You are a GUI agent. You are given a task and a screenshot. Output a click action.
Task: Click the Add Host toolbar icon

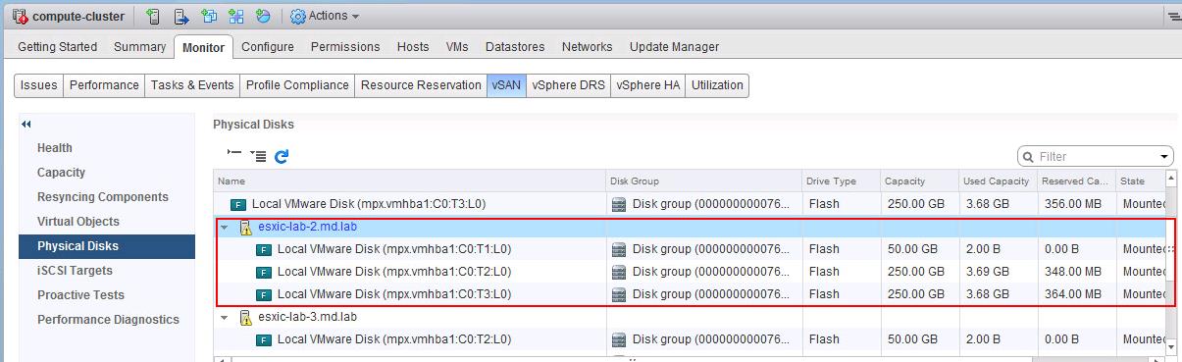tap(153, 16)
